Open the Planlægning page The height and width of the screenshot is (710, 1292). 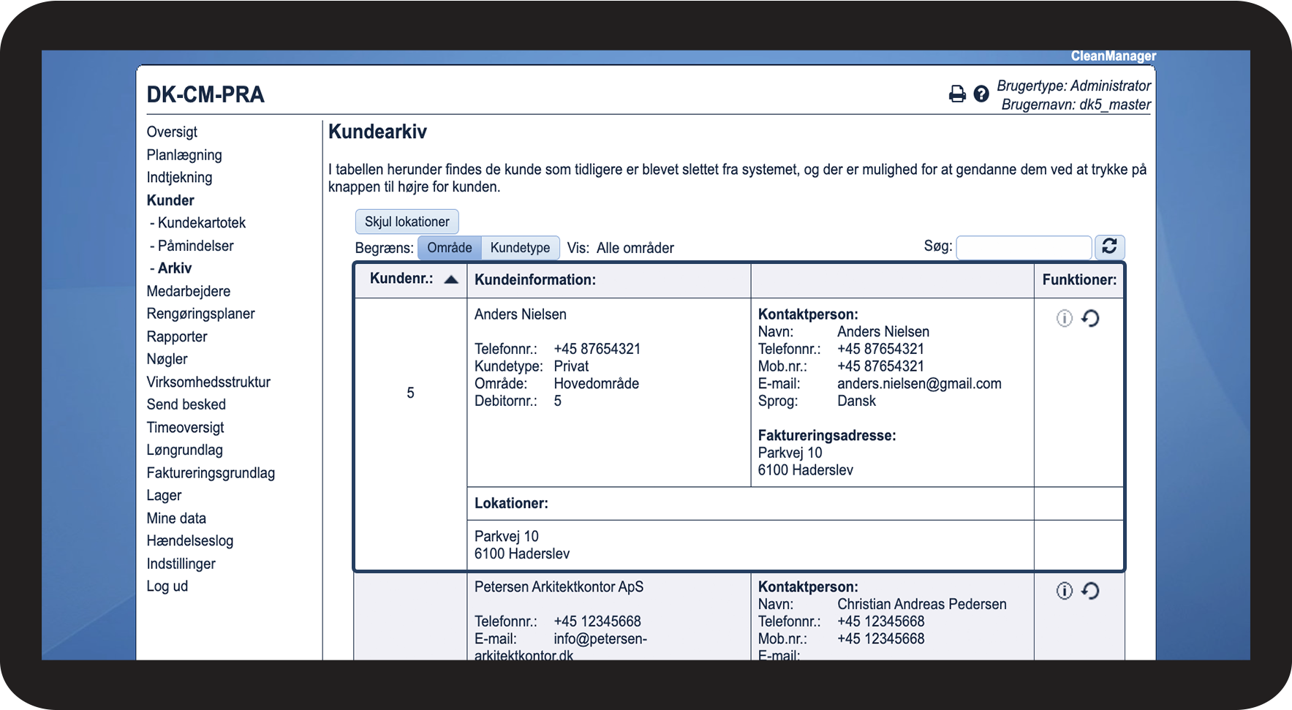coord(184,155)
